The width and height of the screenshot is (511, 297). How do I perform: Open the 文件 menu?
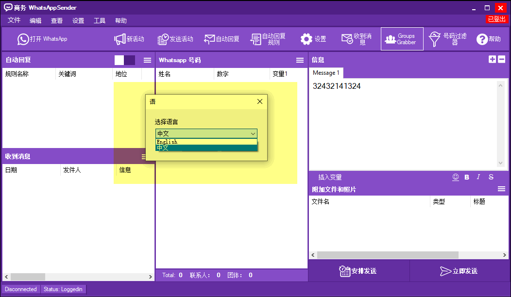(14, 20)
